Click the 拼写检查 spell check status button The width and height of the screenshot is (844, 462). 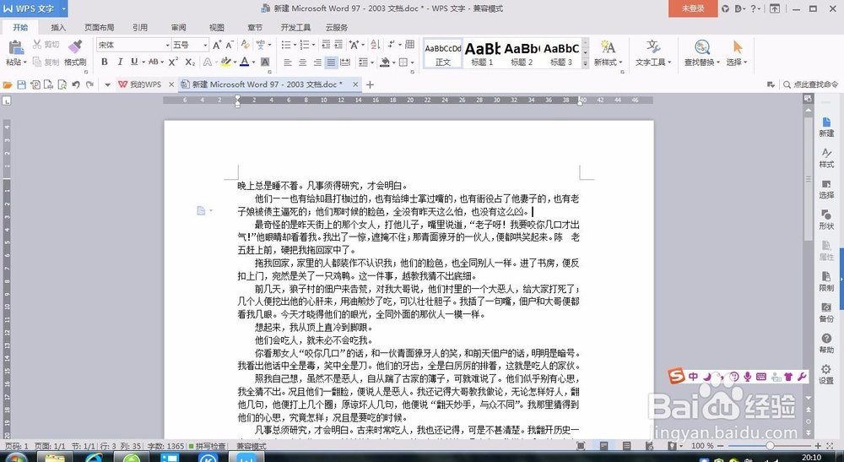coord(208,447)
